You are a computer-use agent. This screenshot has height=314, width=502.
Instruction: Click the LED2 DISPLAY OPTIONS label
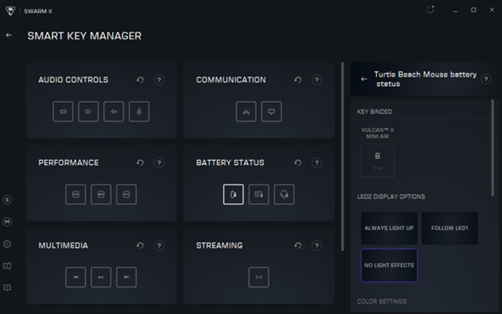coord(391,197)
